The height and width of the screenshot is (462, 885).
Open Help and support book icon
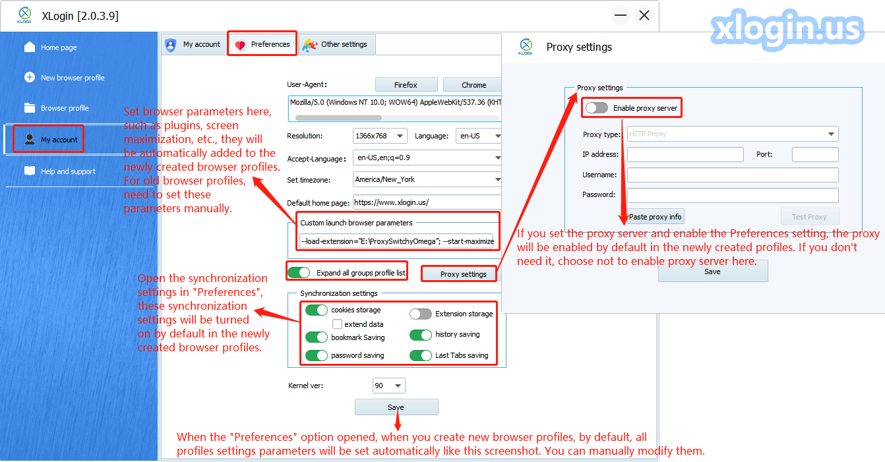(x=30, y=171)
